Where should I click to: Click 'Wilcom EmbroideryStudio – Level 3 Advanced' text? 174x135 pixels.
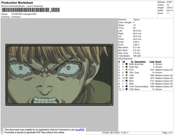point(22,6)
